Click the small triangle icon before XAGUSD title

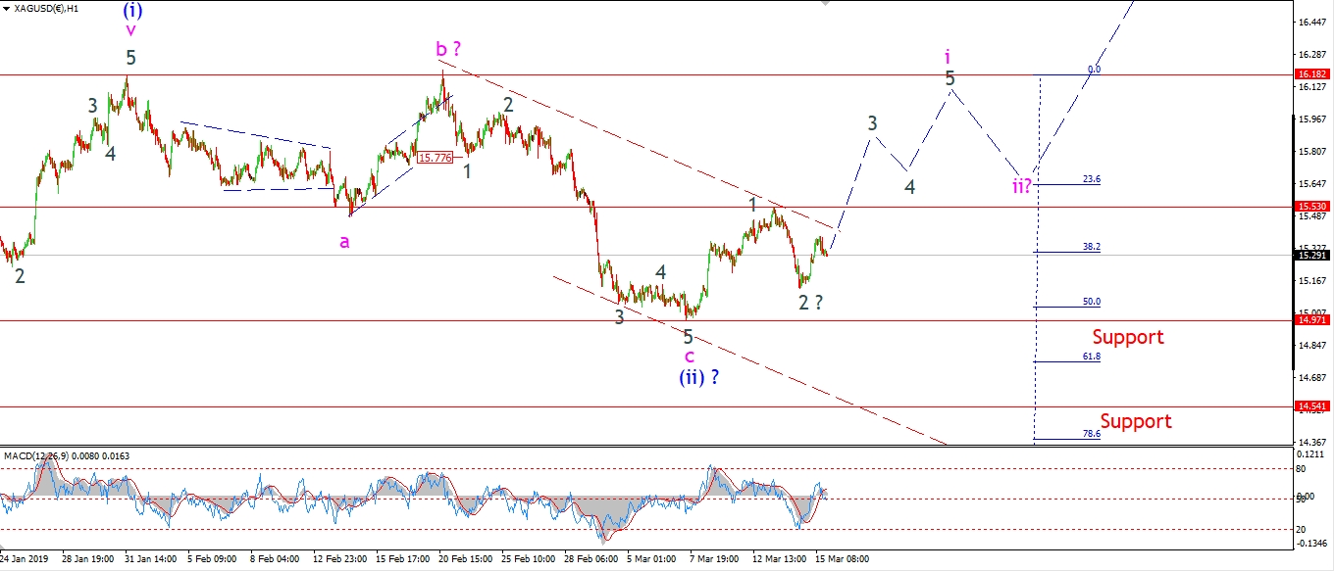(x=7, y=7)
